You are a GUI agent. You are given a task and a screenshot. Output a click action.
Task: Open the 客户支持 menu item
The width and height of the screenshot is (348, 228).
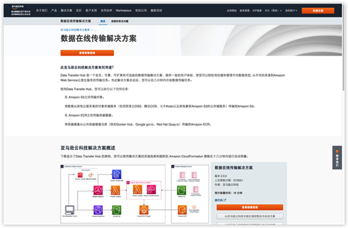[91, 10]
